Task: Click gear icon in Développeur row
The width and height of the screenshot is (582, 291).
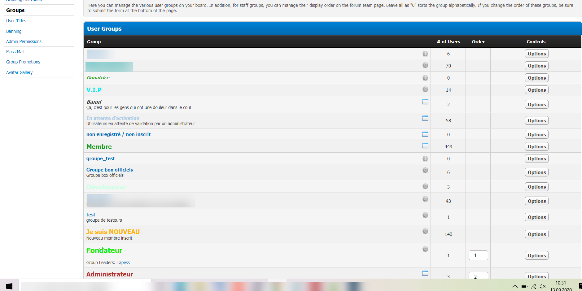Action: click(425, 186)
